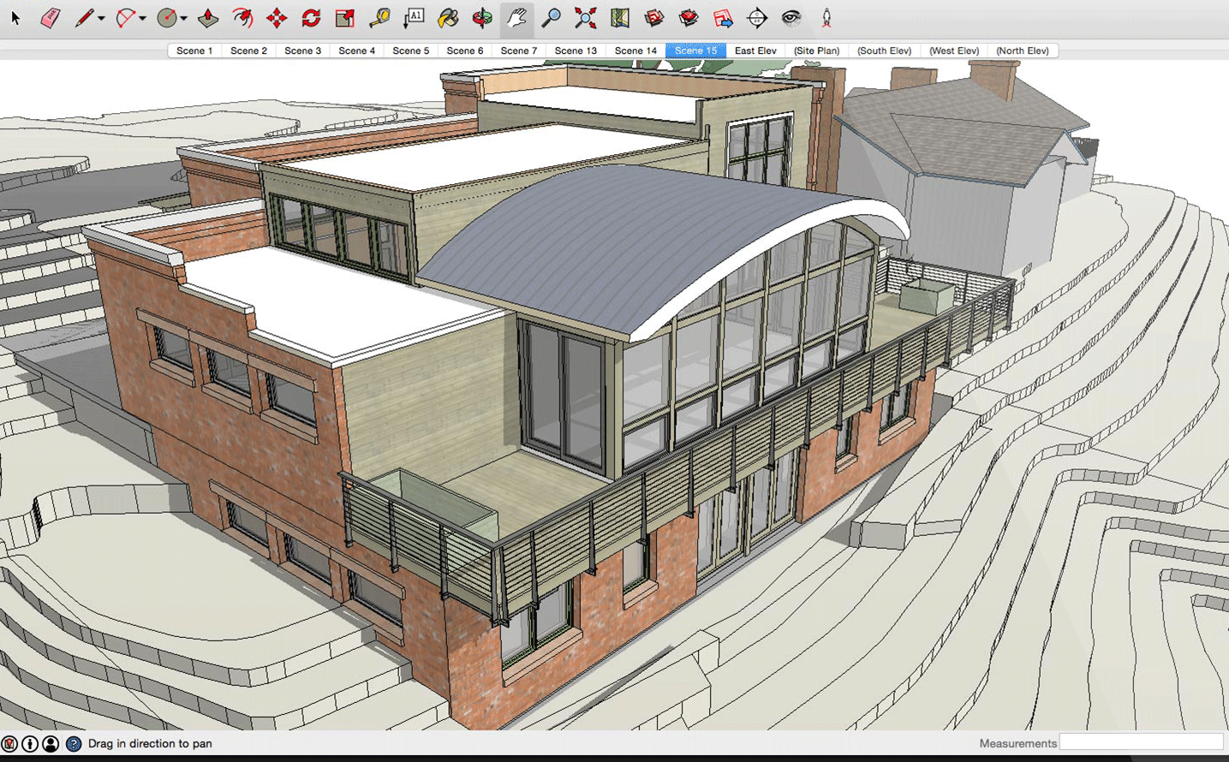Select the arrow Select tool
This screenshot has height=762, width=1229.
pos(15,17)
